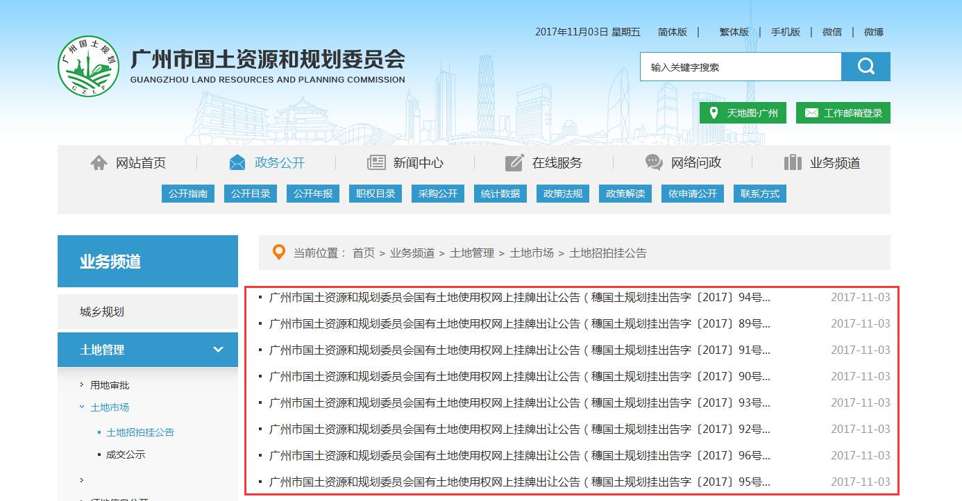
Task: Open 城乡规划 in the sidebar
Action: (148, 312)
